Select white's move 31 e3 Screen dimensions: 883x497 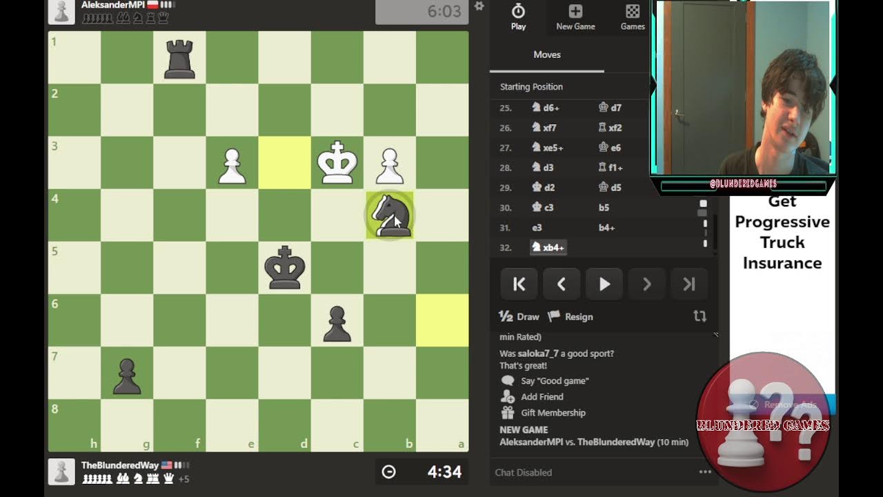(537, 228)
